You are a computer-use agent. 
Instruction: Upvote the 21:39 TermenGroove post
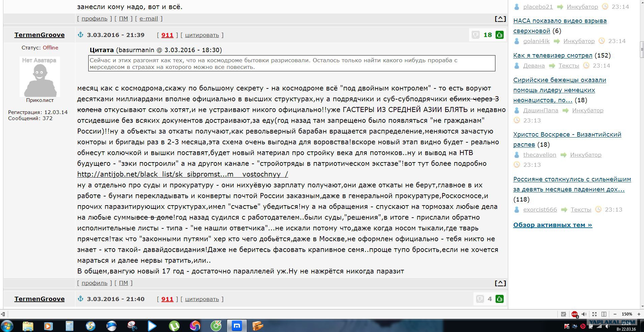(499, 35)
